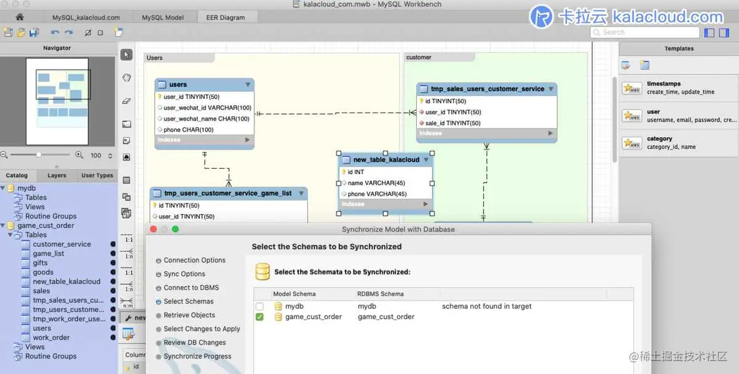Image resolution: width=739 pixels, height=374 pixels.
Task: Select the new_table_kalacloud diagram table header
Action: click(386, 160)
